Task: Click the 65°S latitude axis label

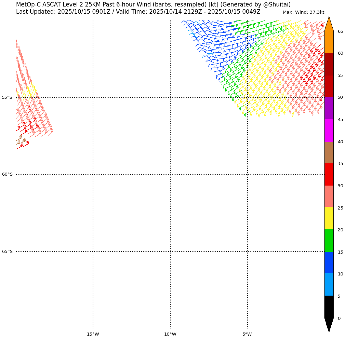Action: click(7, 252)
